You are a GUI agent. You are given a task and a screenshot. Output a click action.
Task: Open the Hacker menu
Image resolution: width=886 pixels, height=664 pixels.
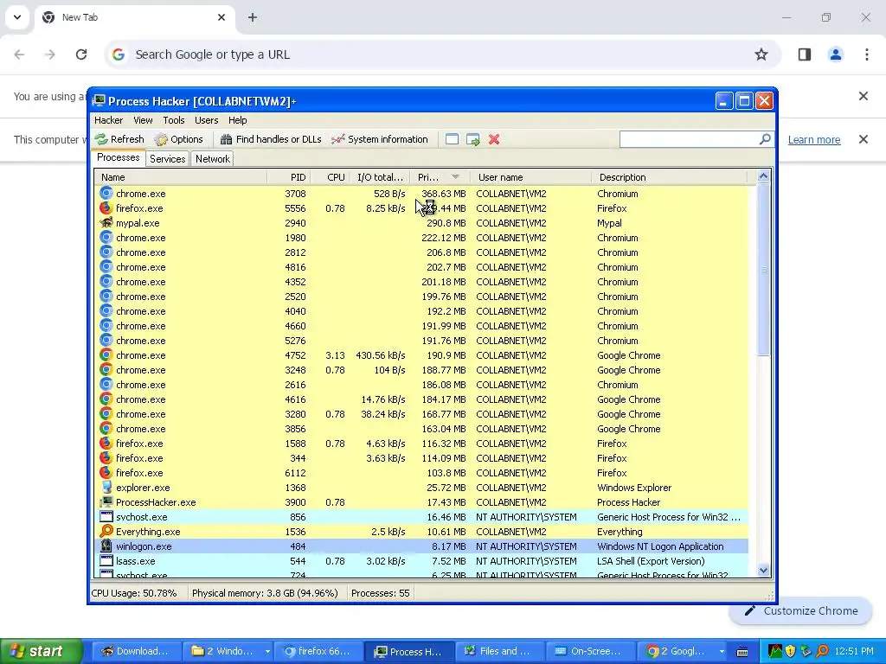[108, 120]
